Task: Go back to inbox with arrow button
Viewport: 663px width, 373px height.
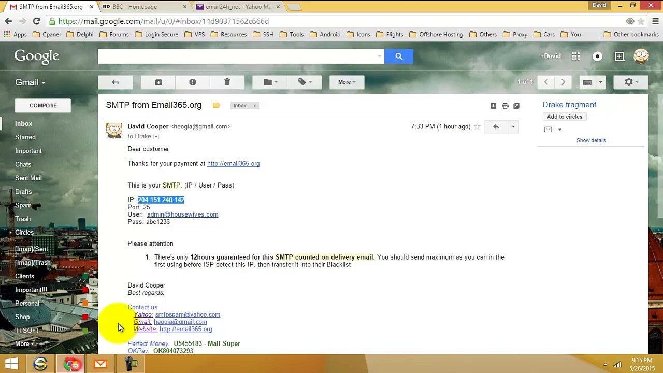Action: click(x=115, y=82)
